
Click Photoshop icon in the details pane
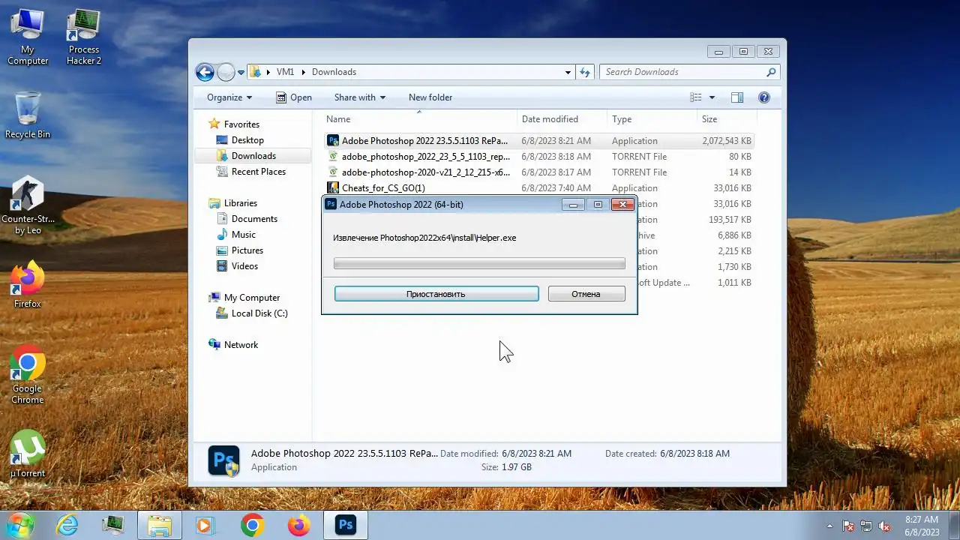[x=223, y=460]
